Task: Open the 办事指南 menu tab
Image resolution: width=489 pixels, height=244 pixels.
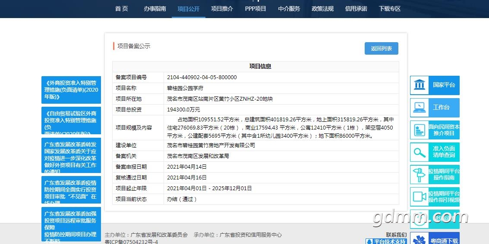Action: [155, 9]
